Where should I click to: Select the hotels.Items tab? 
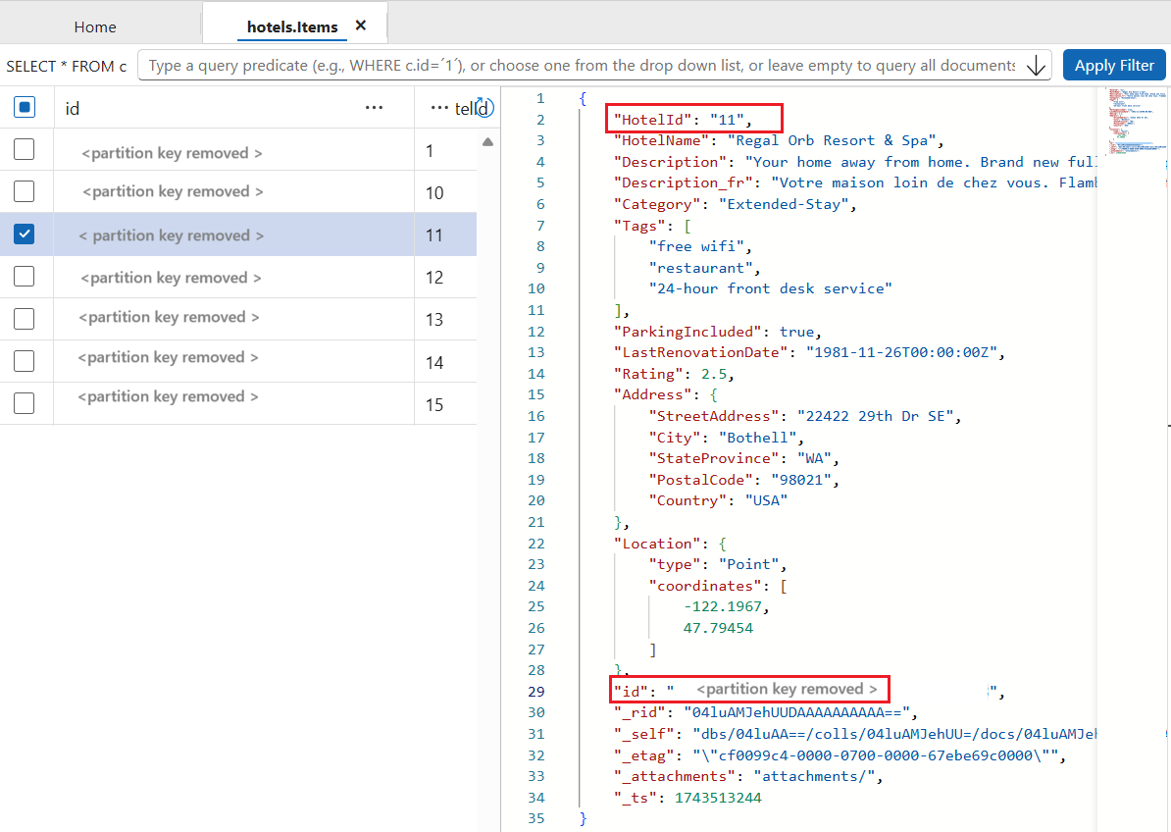[x=292, y=26]
